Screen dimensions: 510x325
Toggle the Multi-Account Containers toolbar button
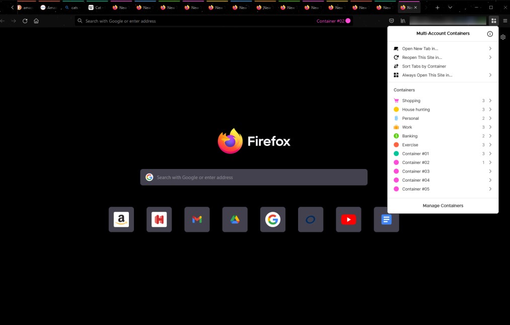pyautogui.click(x=493, y=21)
